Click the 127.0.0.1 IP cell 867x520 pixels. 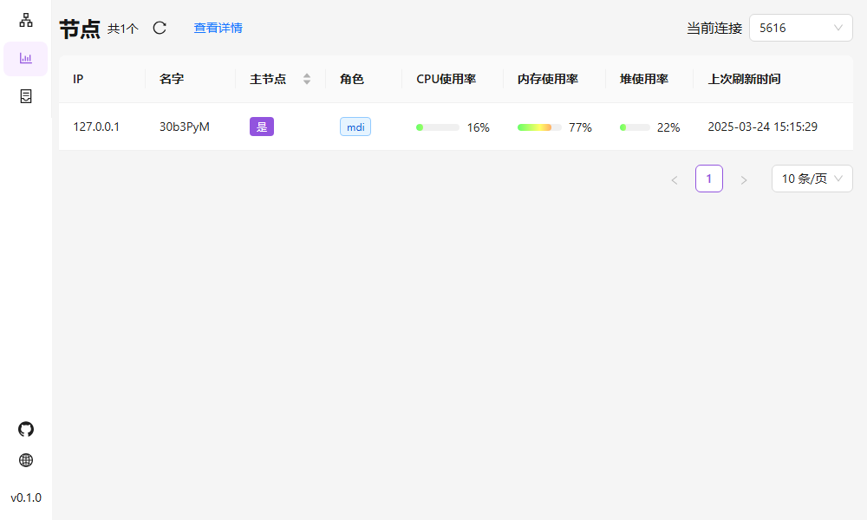point(96,127)
